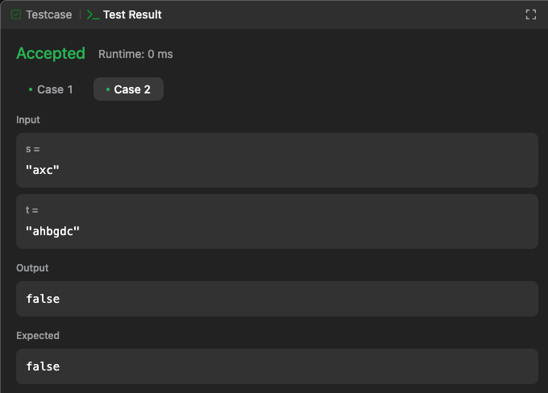Switch to the Testcase tab
This screenshot has height=393, width=548.
point(42,14)
